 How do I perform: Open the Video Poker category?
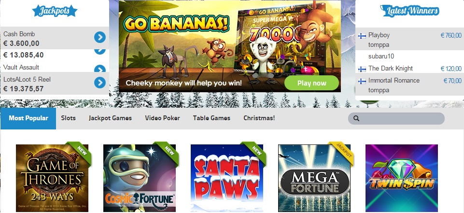pyautogui.click(x=162, y=118)
